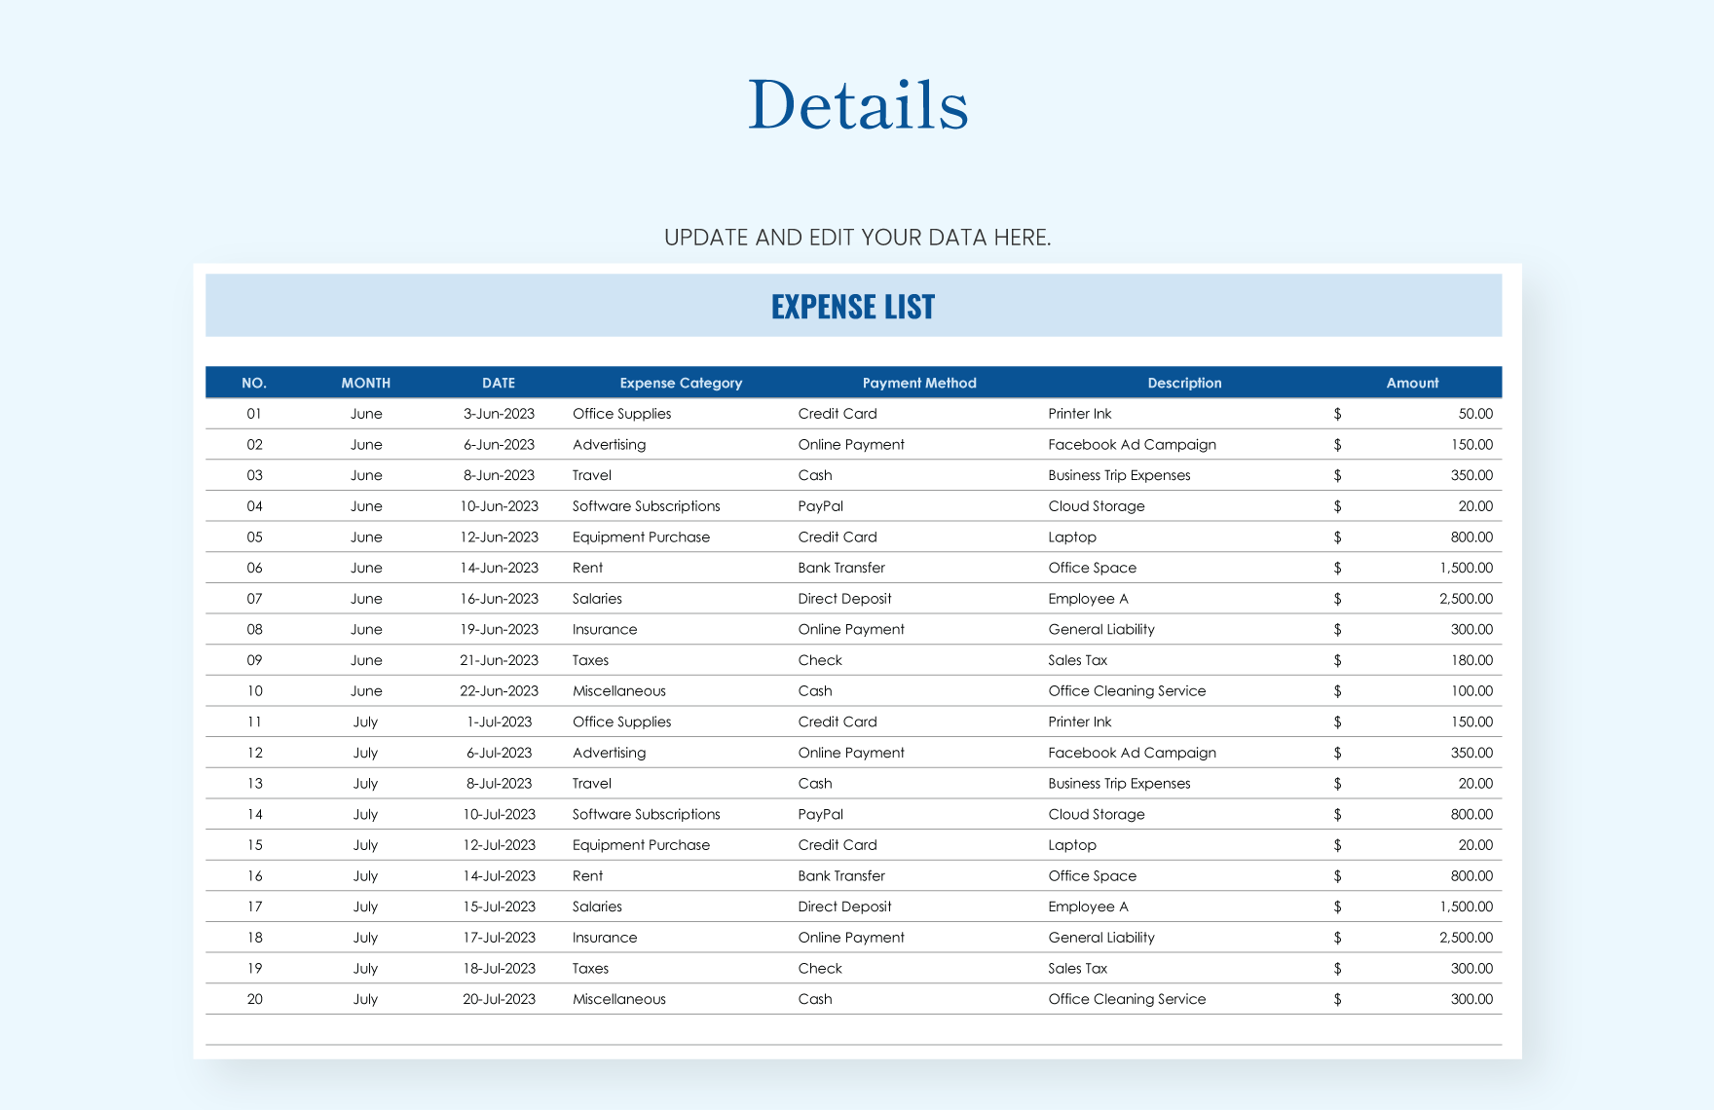This screenshot has height=1110, width=1714.
Task: Select the MONTH column header
Action: 366,383
